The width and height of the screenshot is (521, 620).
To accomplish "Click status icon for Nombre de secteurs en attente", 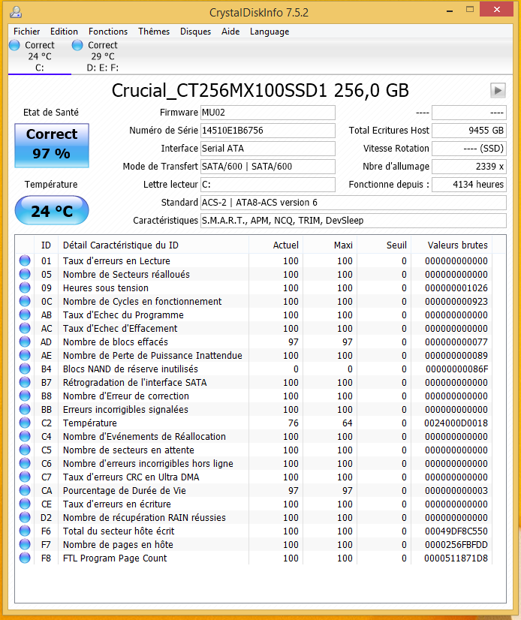I will click(x=25, y=450).
